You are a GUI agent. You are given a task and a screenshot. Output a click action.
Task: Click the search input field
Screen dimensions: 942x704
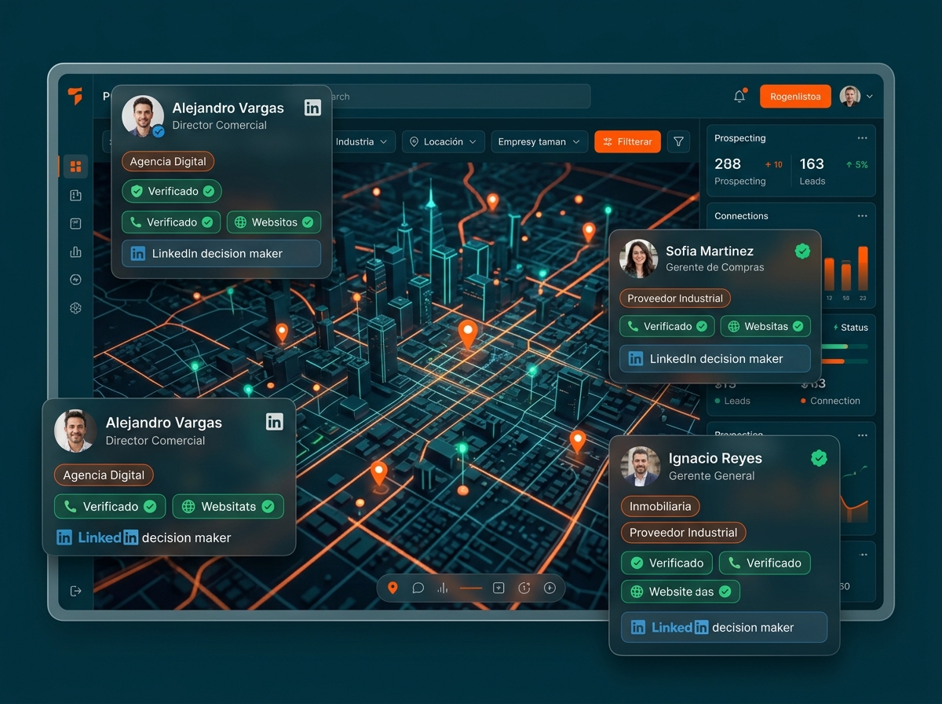(461, 97)
